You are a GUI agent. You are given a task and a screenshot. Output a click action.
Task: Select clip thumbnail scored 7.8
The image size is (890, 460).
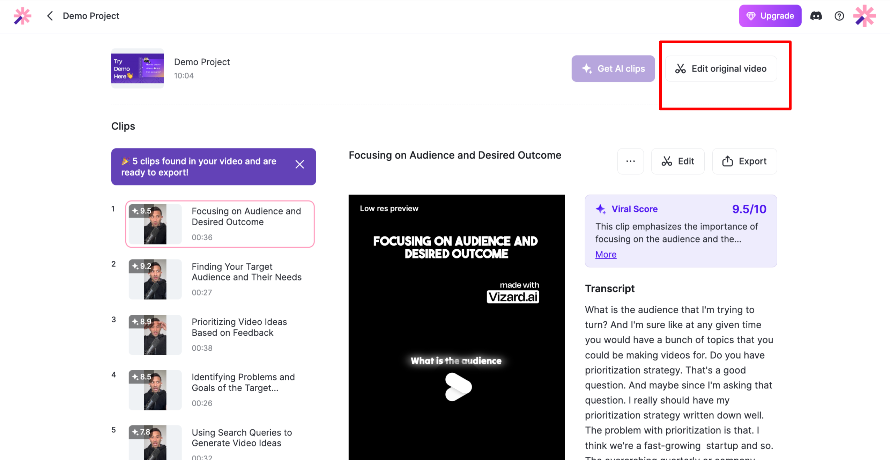click(x=155, y=443)
